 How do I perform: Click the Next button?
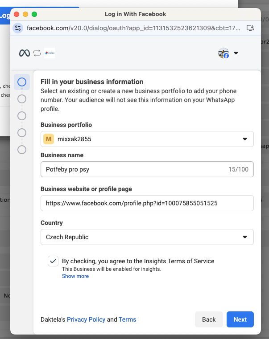240,319
